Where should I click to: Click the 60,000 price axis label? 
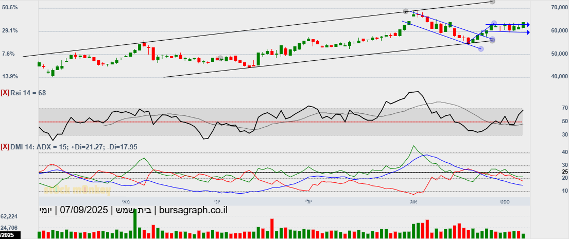point(559,31)
